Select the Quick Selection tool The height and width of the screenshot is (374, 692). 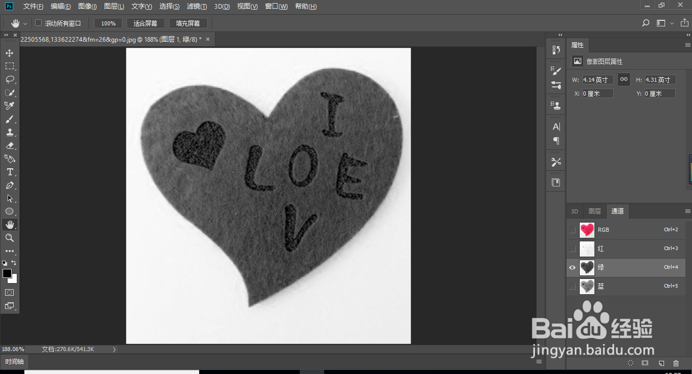[x=10, y=92]
